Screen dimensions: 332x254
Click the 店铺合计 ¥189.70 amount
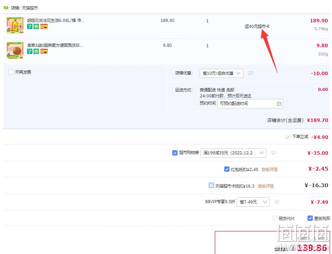[317, 120]
